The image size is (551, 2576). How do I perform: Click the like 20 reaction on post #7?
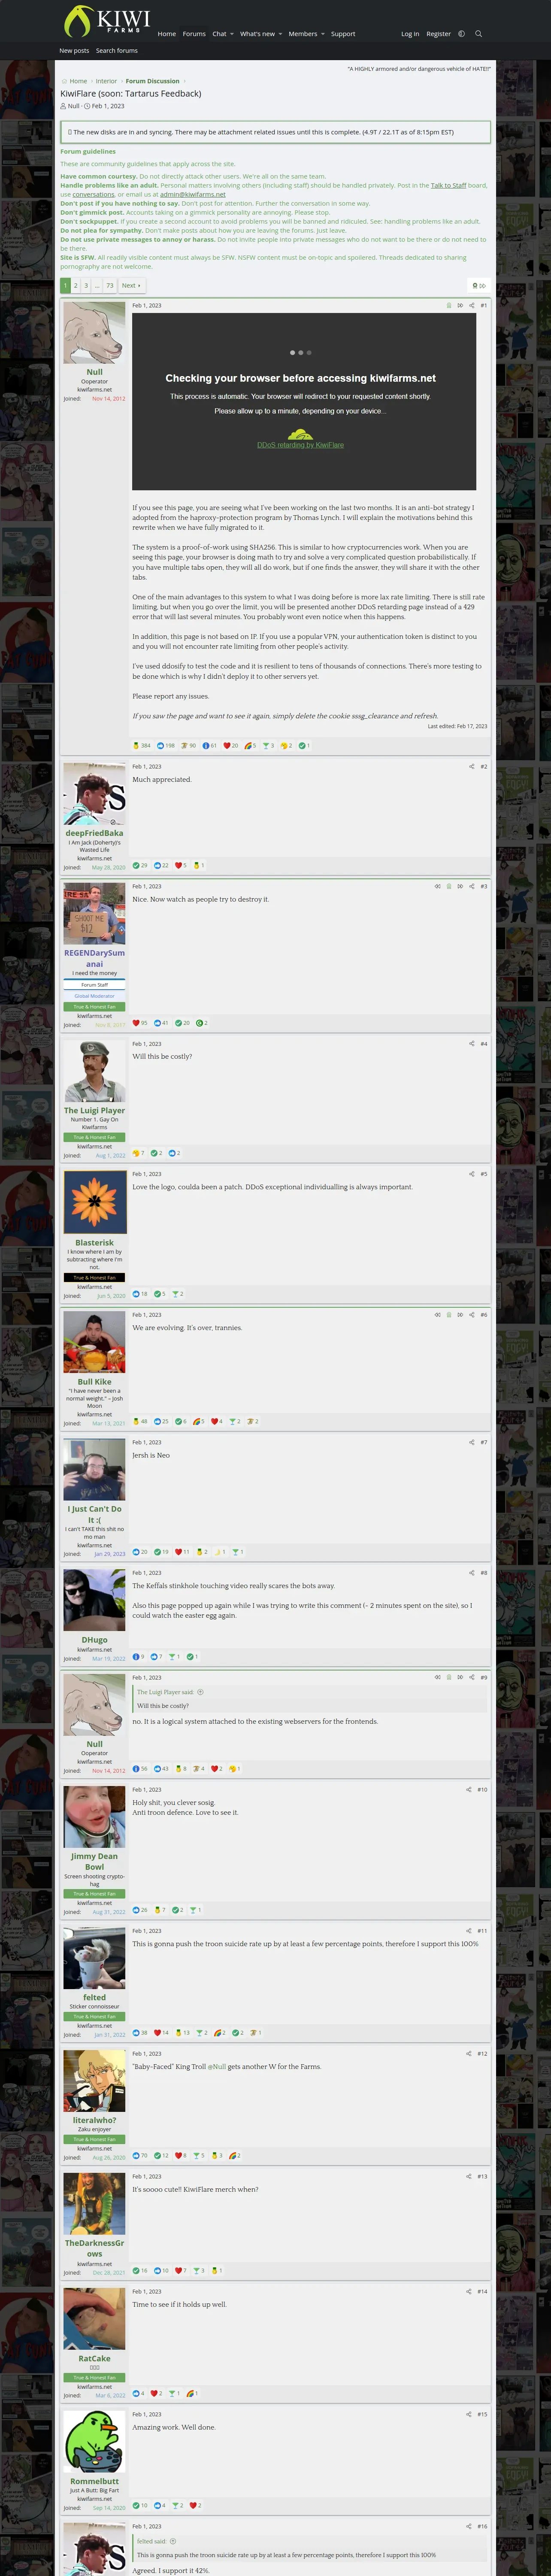click(x=140, y=1552)
